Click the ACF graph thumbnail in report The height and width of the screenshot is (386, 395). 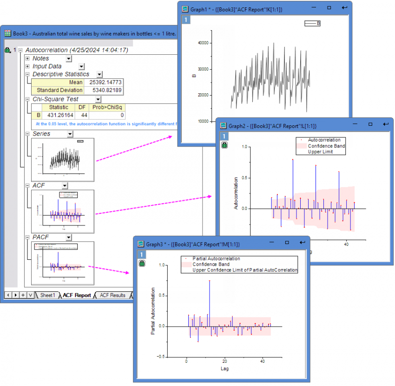(63, 211)
